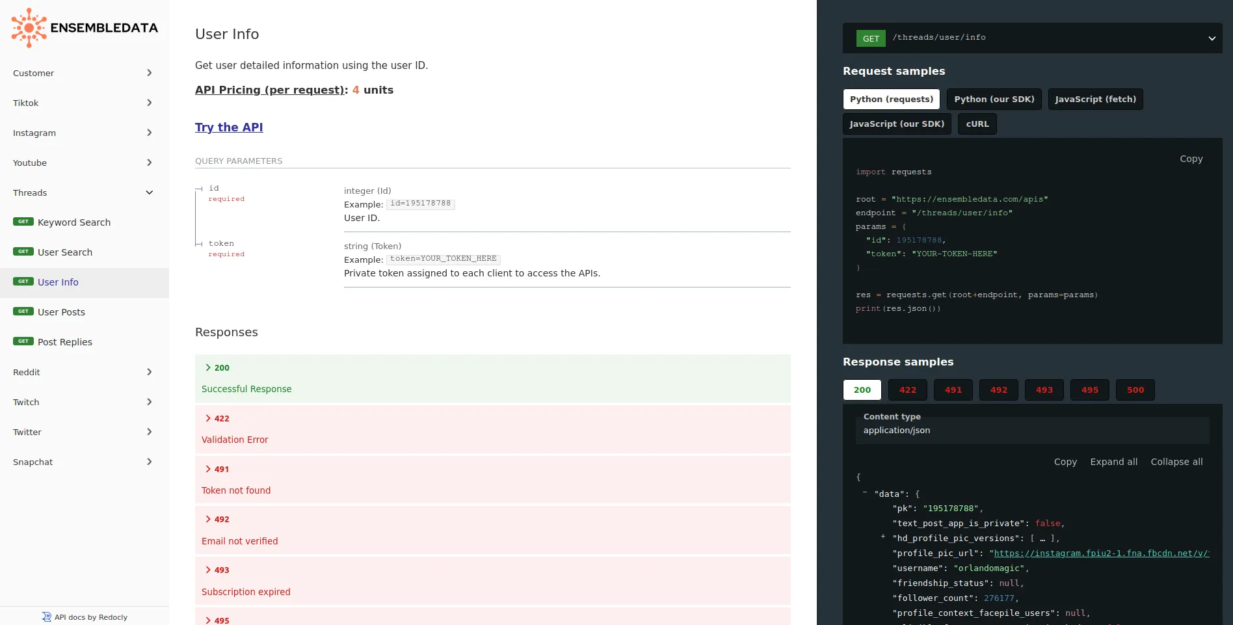The height and width of the screenshot is (625, 1233).
Task: Click the id=195178788 example value
Action: point(421,204)
